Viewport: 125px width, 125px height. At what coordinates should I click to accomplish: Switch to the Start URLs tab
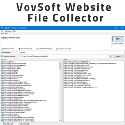[x=4, y=34]
